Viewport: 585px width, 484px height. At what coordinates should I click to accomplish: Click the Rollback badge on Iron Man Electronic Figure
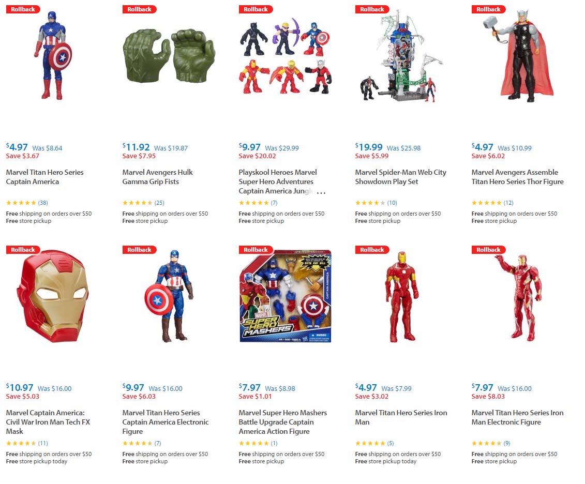488,249
